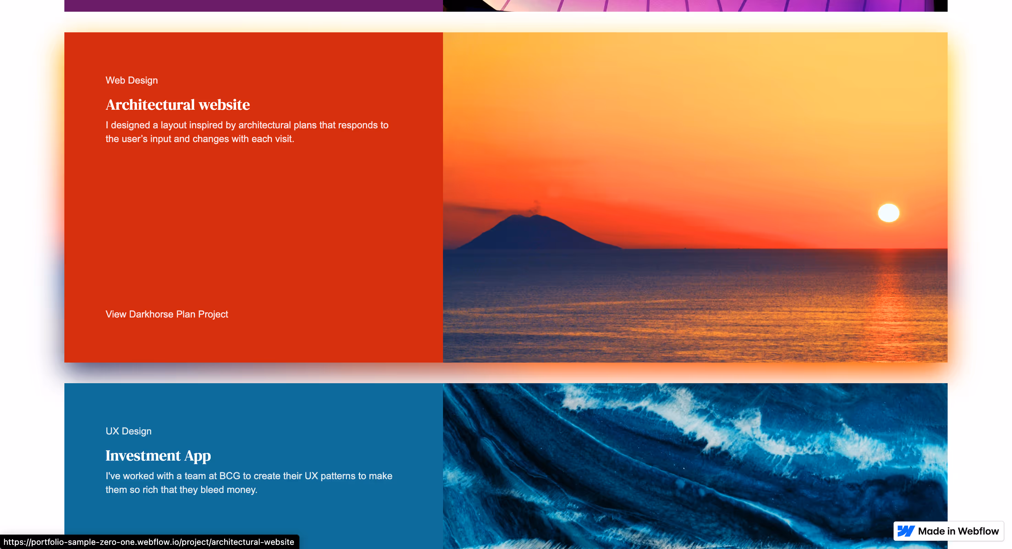Open the purple project image at top
This screenshot has height=549, width=1012.
pyautogui.click(x=695, y=6)
